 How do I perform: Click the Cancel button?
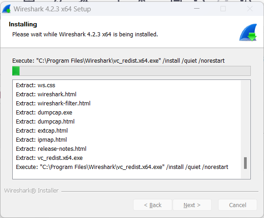tap(238, 205)
